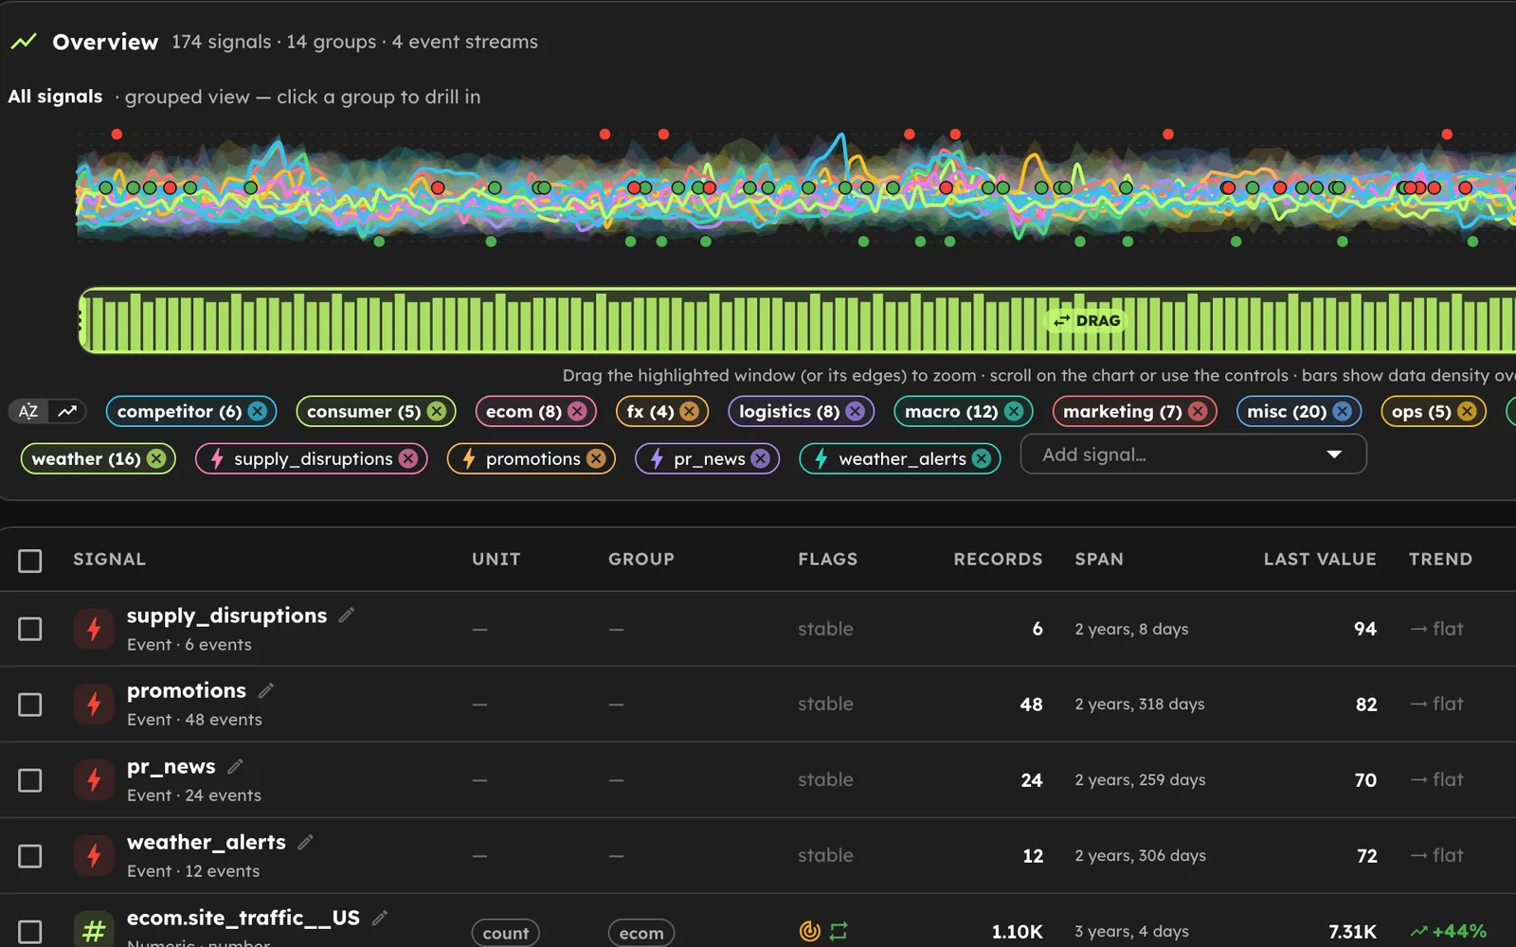Remove the pr_news event chip
This screenshot has height=947, width=1516.
tap(761, 458)
